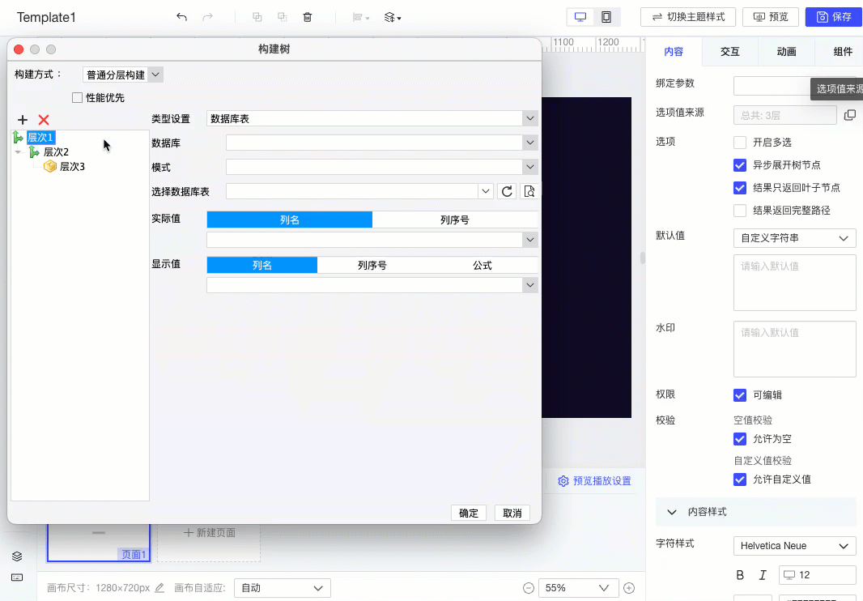The width and height of the screenshot is (863, 601).
Task: Open the 画布自适应 自动 dropdown
Action: tap(283, 588)
